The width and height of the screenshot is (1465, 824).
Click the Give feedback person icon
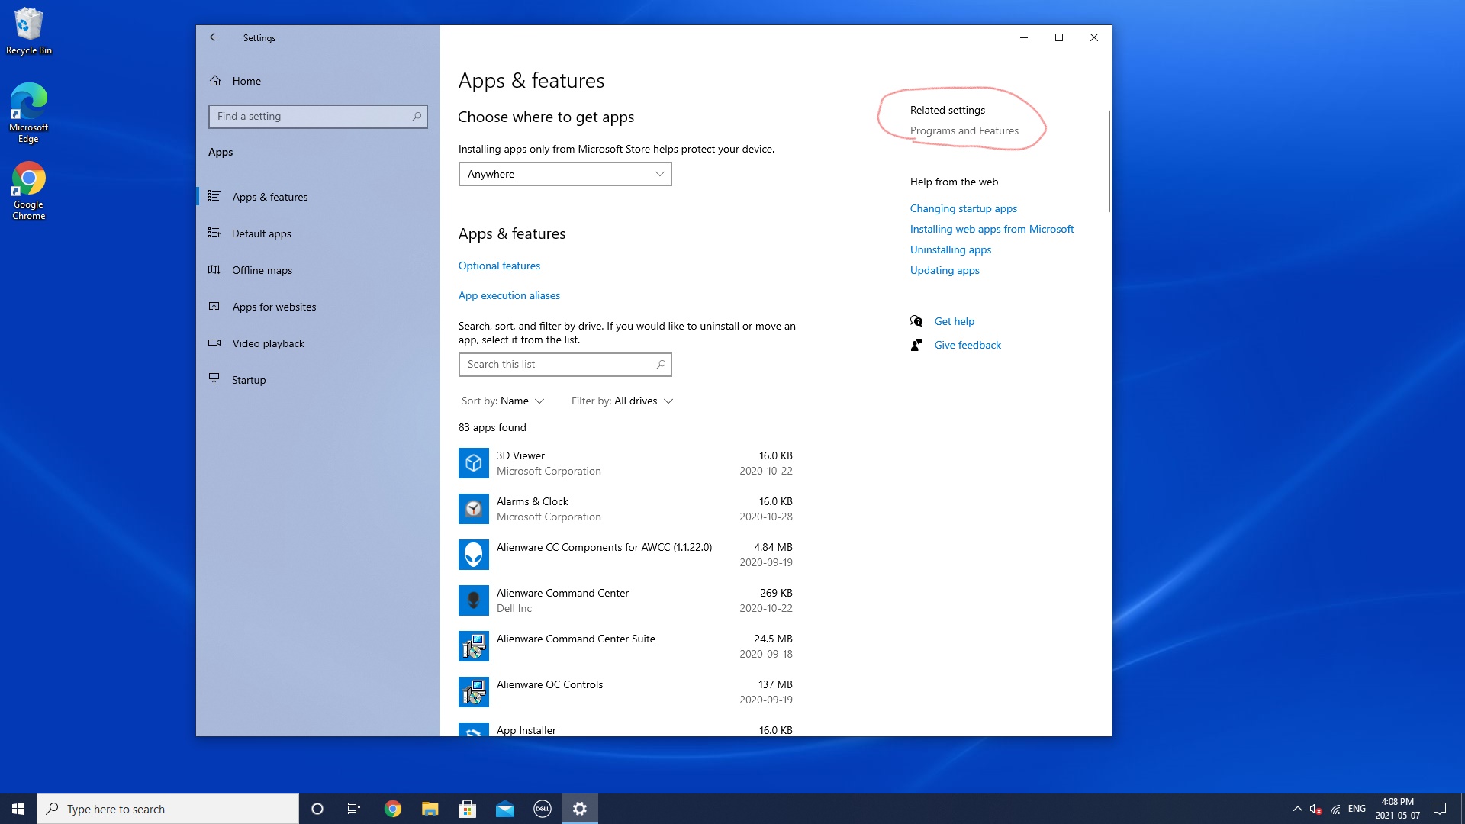[x=916, y=345]
